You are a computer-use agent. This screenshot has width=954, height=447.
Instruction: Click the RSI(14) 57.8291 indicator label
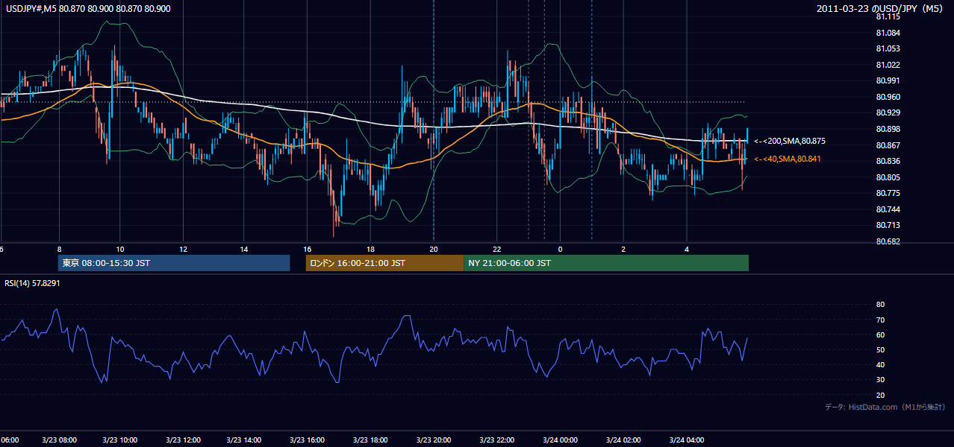32,283
